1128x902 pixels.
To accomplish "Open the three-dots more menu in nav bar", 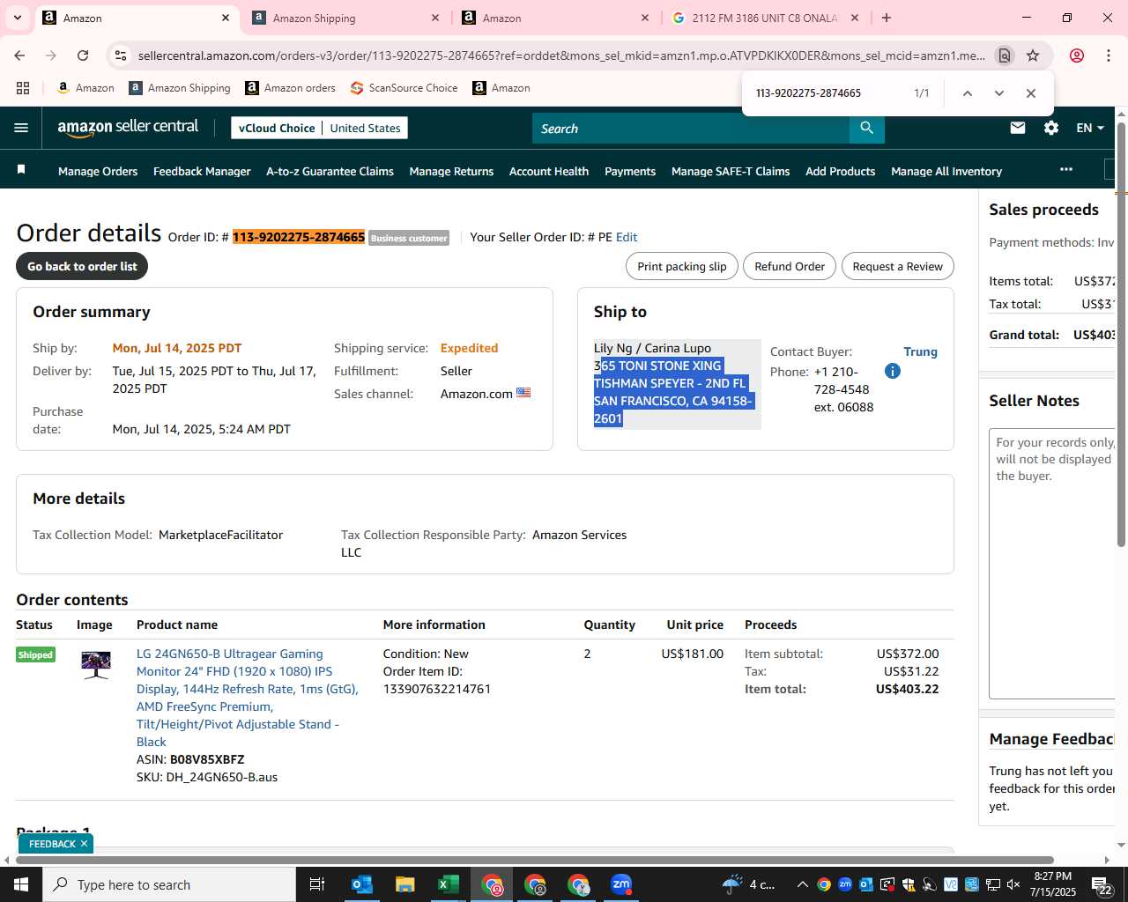I will 1066,169.
